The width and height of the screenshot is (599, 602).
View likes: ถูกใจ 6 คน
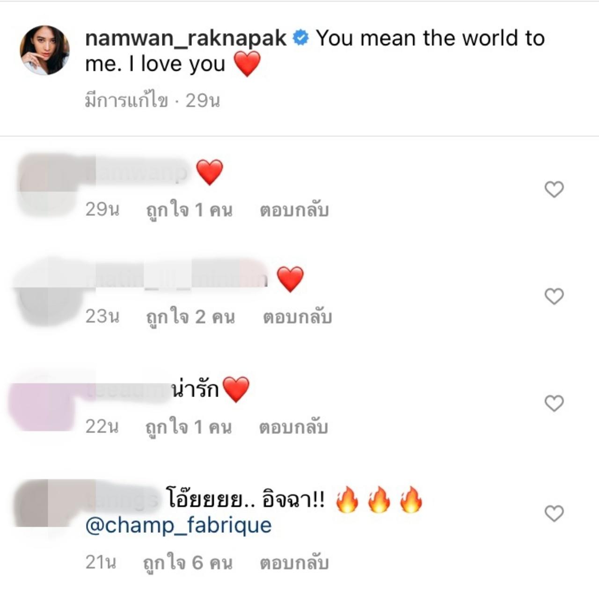(188, 563)
